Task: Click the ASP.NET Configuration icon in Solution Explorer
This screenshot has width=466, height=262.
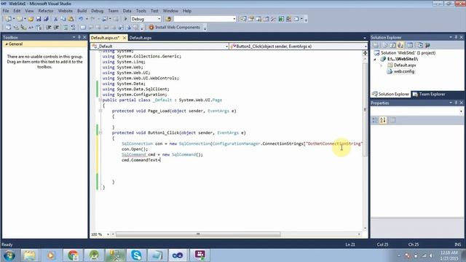Action: point(427,45)
